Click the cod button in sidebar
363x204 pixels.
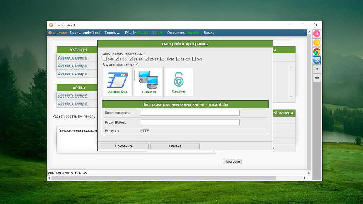[x=317, y=78]
